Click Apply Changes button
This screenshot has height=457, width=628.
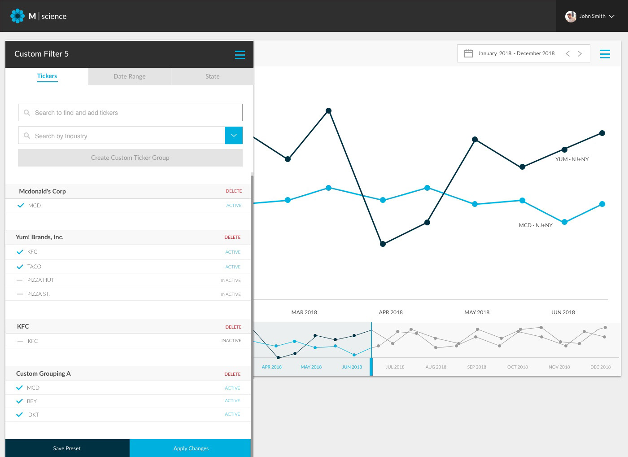click(191, 448)
